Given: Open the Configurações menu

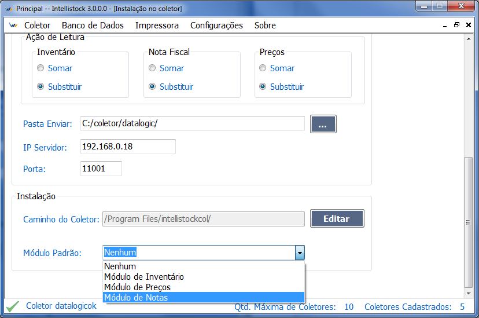Looking at the screenshot, I should tap(216, 25).
